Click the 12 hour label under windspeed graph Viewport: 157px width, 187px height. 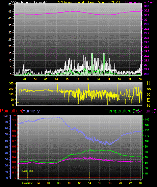[x=77, y=79]
